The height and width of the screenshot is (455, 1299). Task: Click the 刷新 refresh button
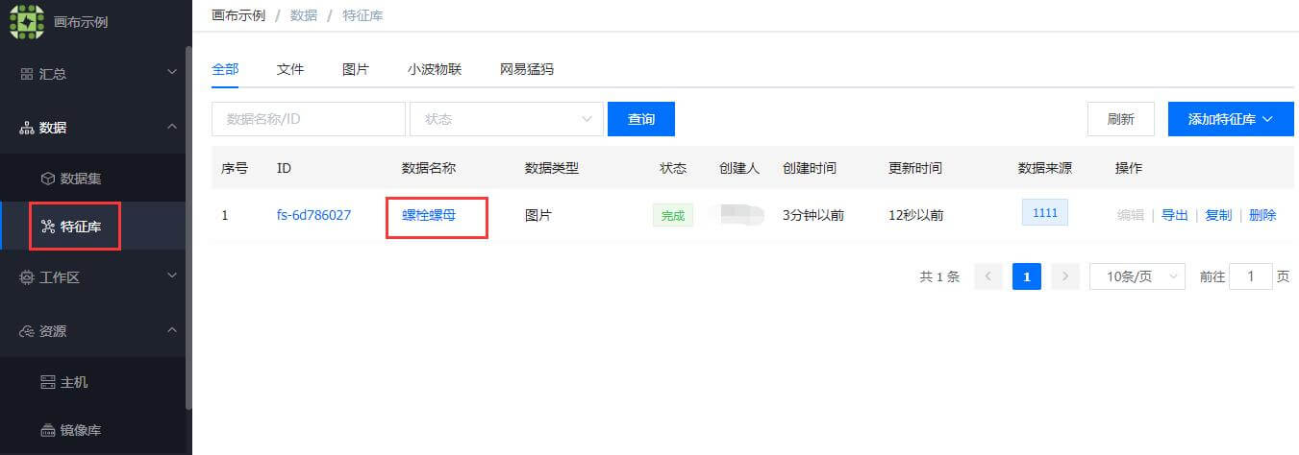(x=1121, y=119)
